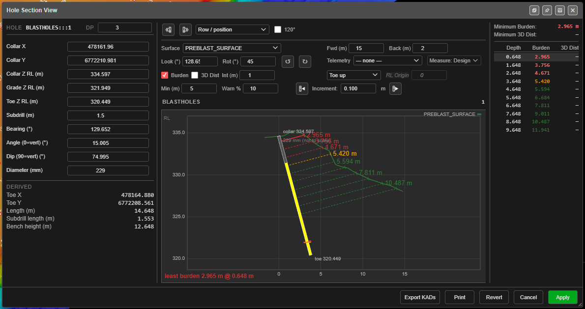This screenshot has height=309, width=585.
Task: Click the green Apply button
Action: tap(562, 297)
